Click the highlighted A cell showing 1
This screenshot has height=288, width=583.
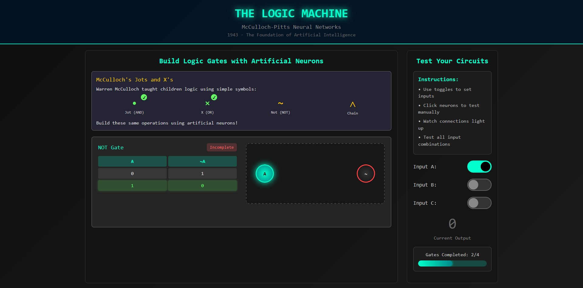(132, 186)
